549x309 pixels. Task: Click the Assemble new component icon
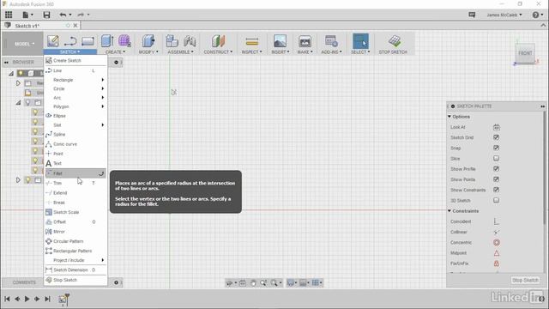[x=172, y=41]
